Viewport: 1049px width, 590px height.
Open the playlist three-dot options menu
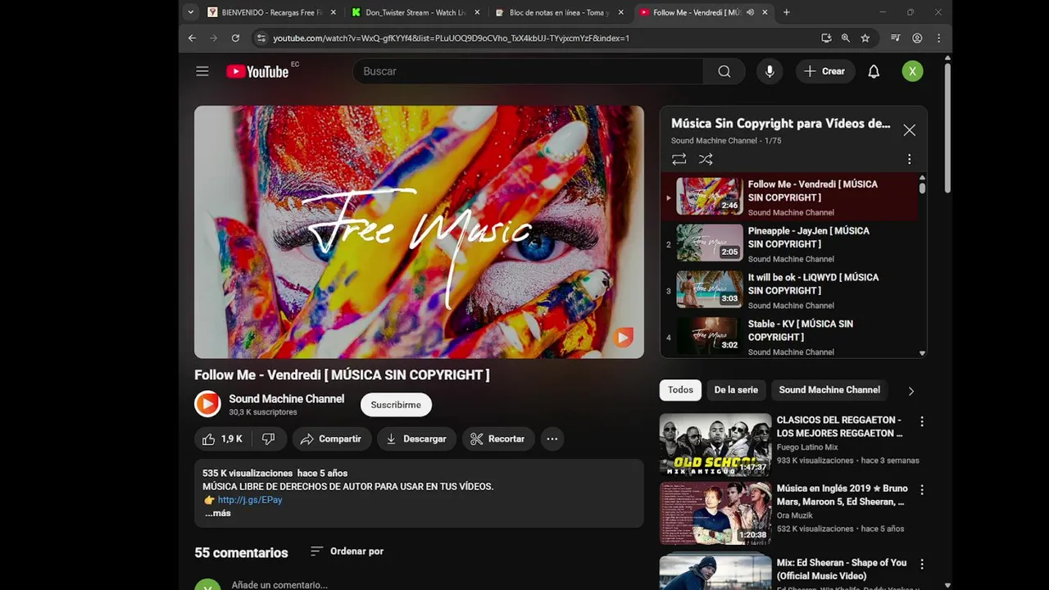point(909,159)
